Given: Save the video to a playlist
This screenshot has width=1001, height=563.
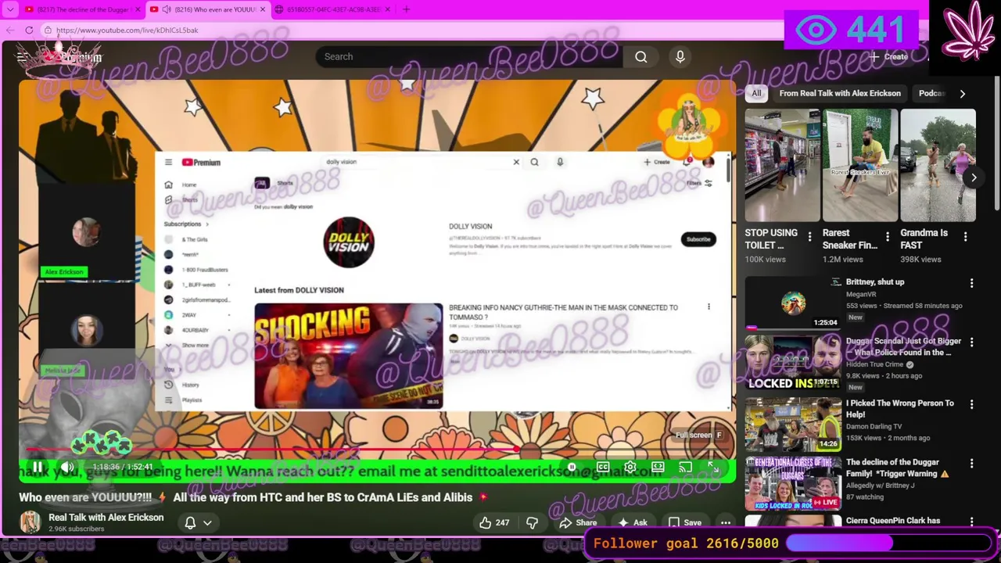Looking at the screenshot, I should click(x=684, y=522).
